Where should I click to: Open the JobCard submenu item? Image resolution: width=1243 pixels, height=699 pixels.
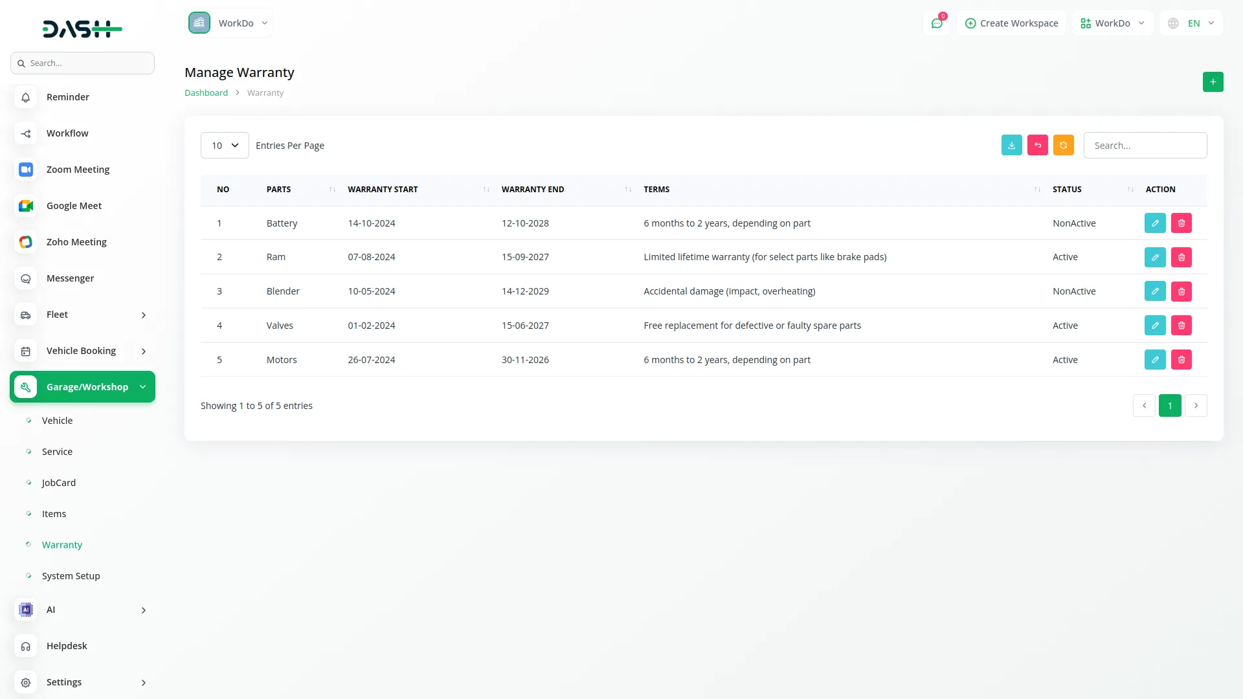(x=58, y=483)
